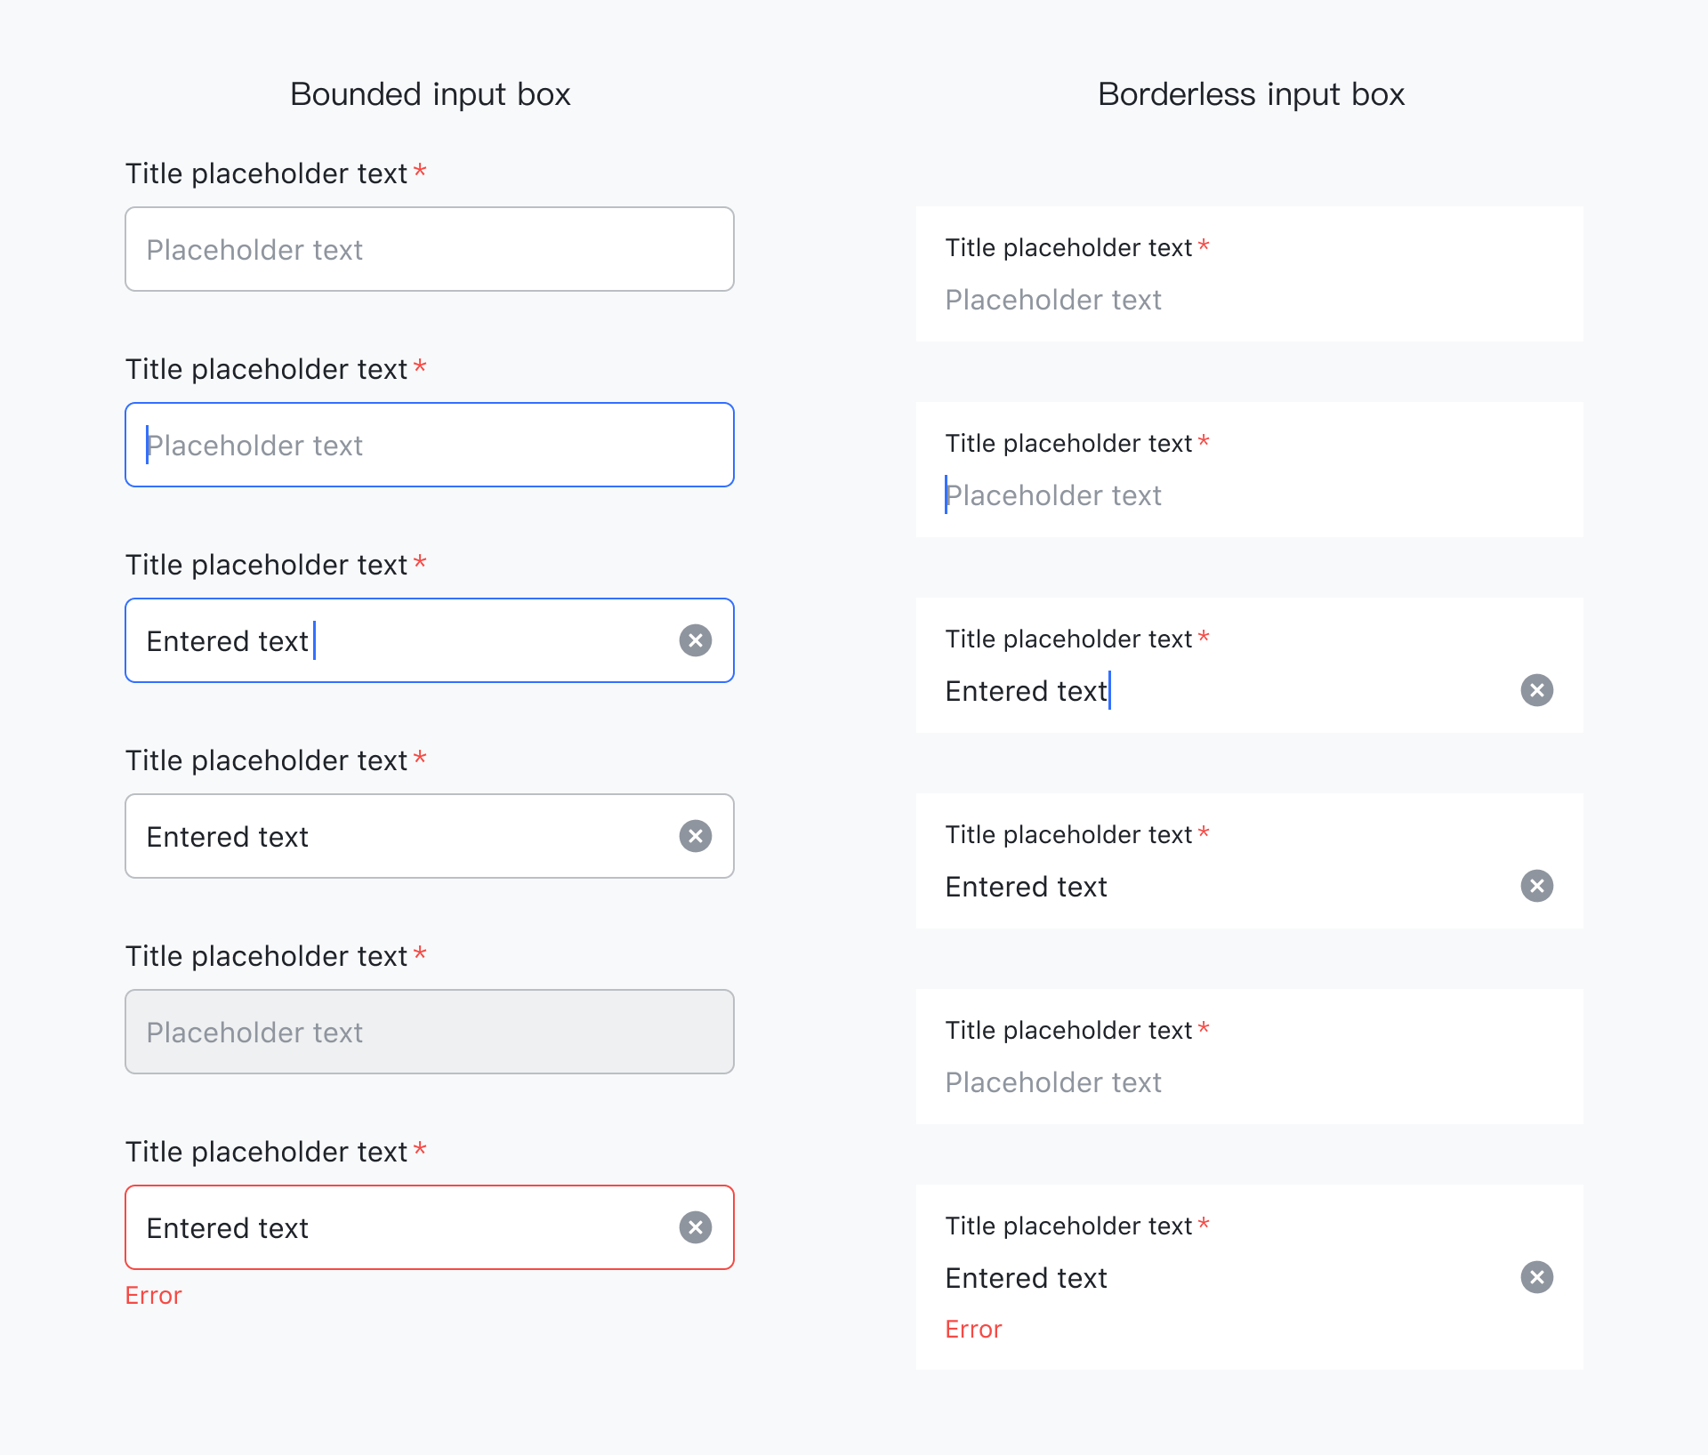Click the focused borderless placeholder input
The image size is (1708, 1455).
click(x=1156, y=495)
